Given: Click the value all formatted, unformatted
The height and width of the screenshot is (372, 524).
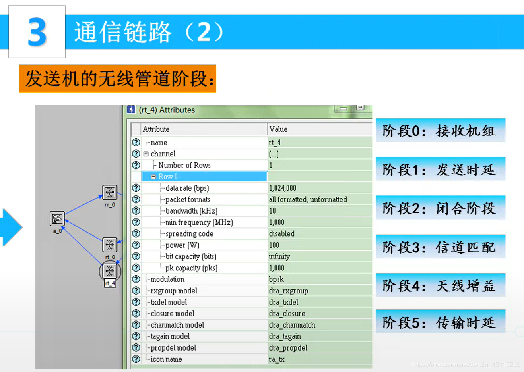Looking at the screenshot, I should coord(308,199).
